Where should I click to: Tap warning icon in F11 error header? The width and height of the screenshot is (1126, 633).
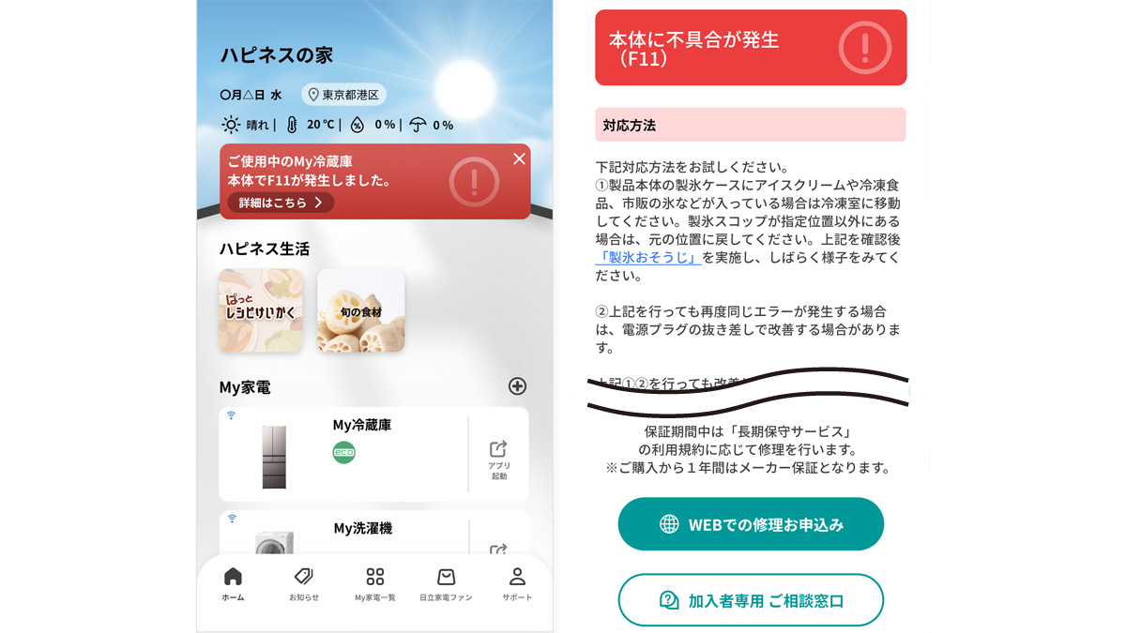pyautogui.click(x=864, y=48)
